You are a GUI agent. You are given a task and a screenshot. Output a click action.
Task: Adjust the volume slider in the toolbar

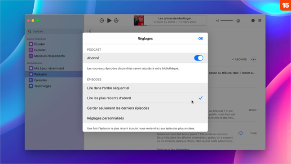(x=228, y=21)
